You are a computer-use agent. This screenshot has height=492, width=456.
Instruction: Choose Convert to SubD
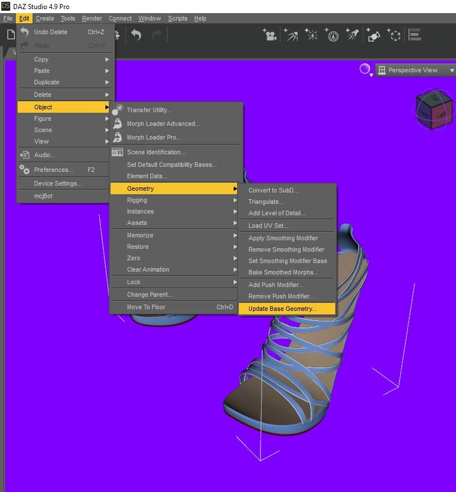[287, 190]
